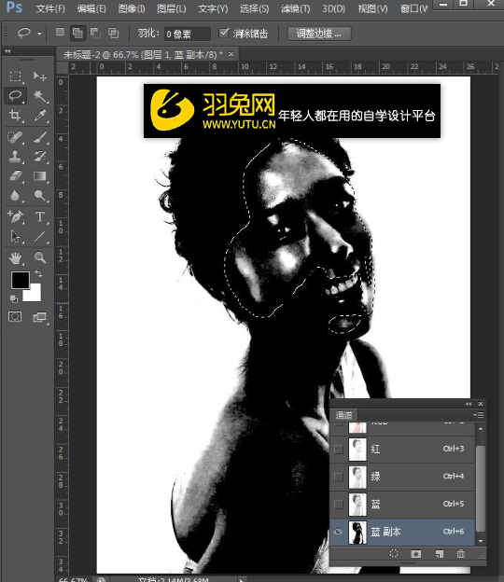Select the Brush tool
The image size is (504, 582).
tap(39, 137)
